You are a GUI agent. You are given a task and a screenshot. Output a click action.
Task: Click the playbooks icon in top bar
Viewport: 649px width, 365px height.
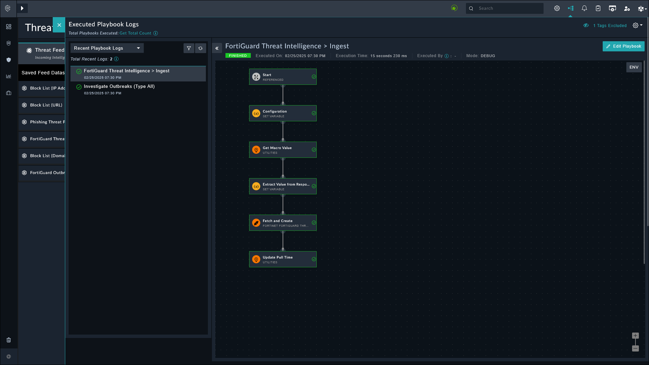pos(571,8)
